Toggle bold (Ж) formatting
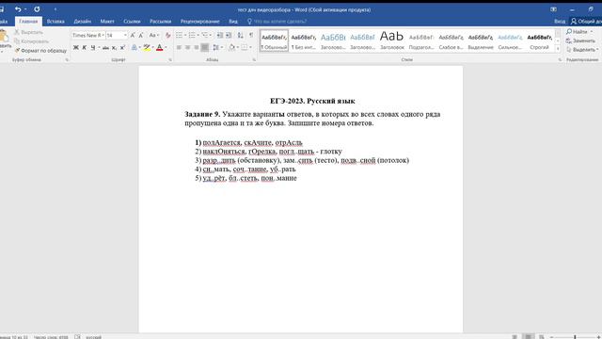The image size is (602, 339). coord(75,47)
